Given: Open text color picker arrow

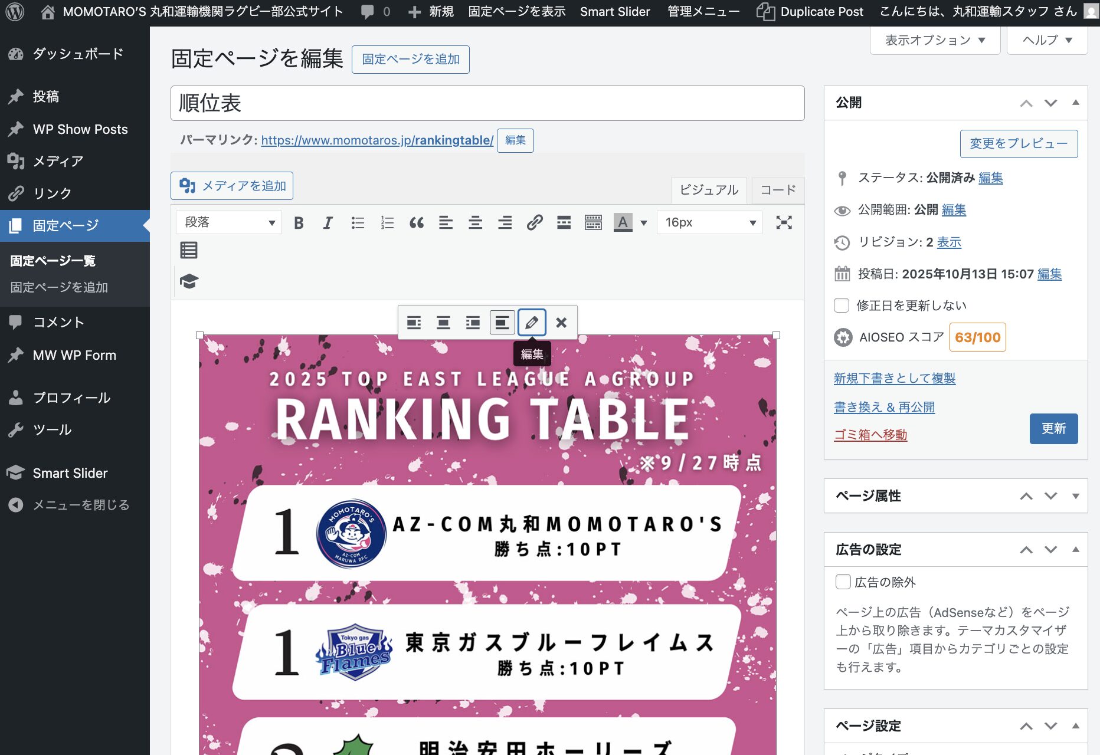Looking at the screenshot, I should tap(644, 222).
